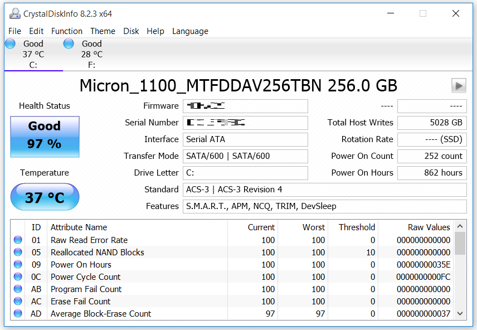
Task: Click Total Host Writes value 5028 GB
Action: pyautogui.click(x=432, y=123)
